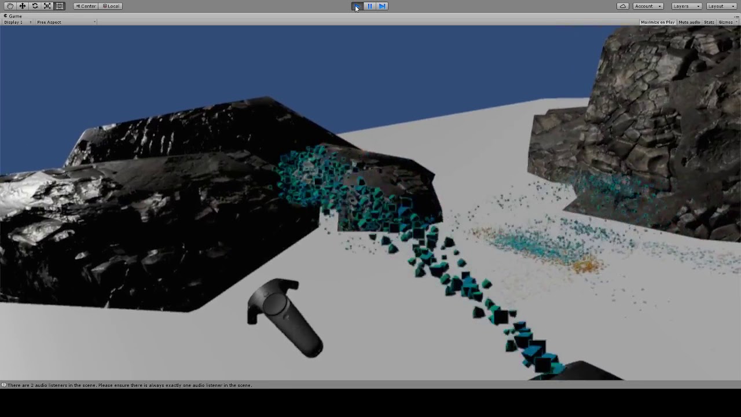Toggle Gizmos in Game view
The height and width of the screenshot is (417, 741).
725,22
